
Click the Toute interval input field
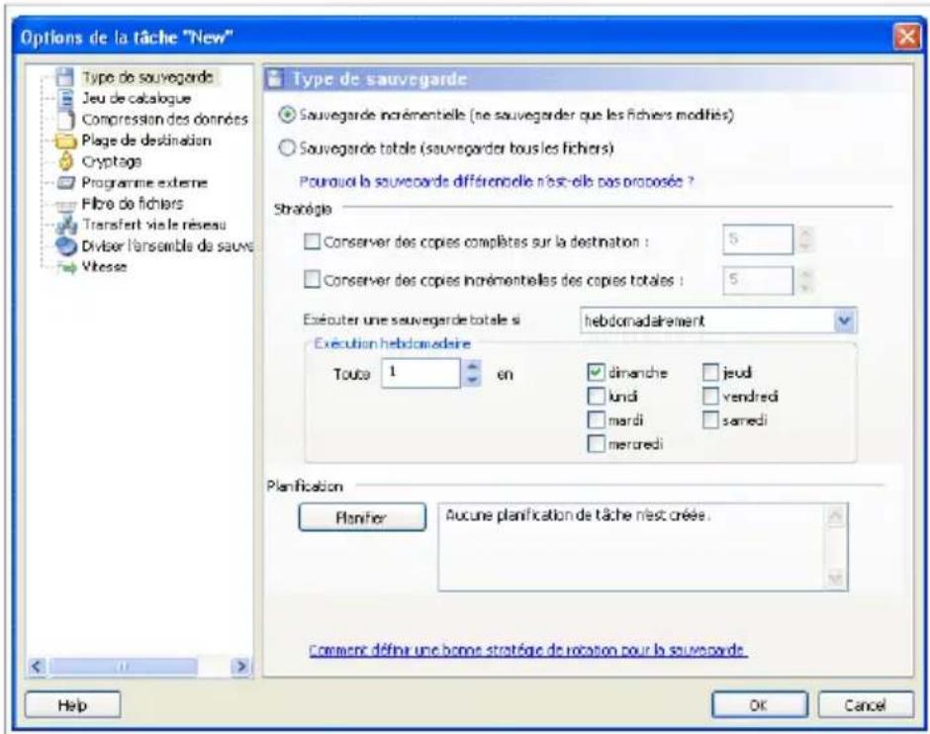click(x=421, y=373)
